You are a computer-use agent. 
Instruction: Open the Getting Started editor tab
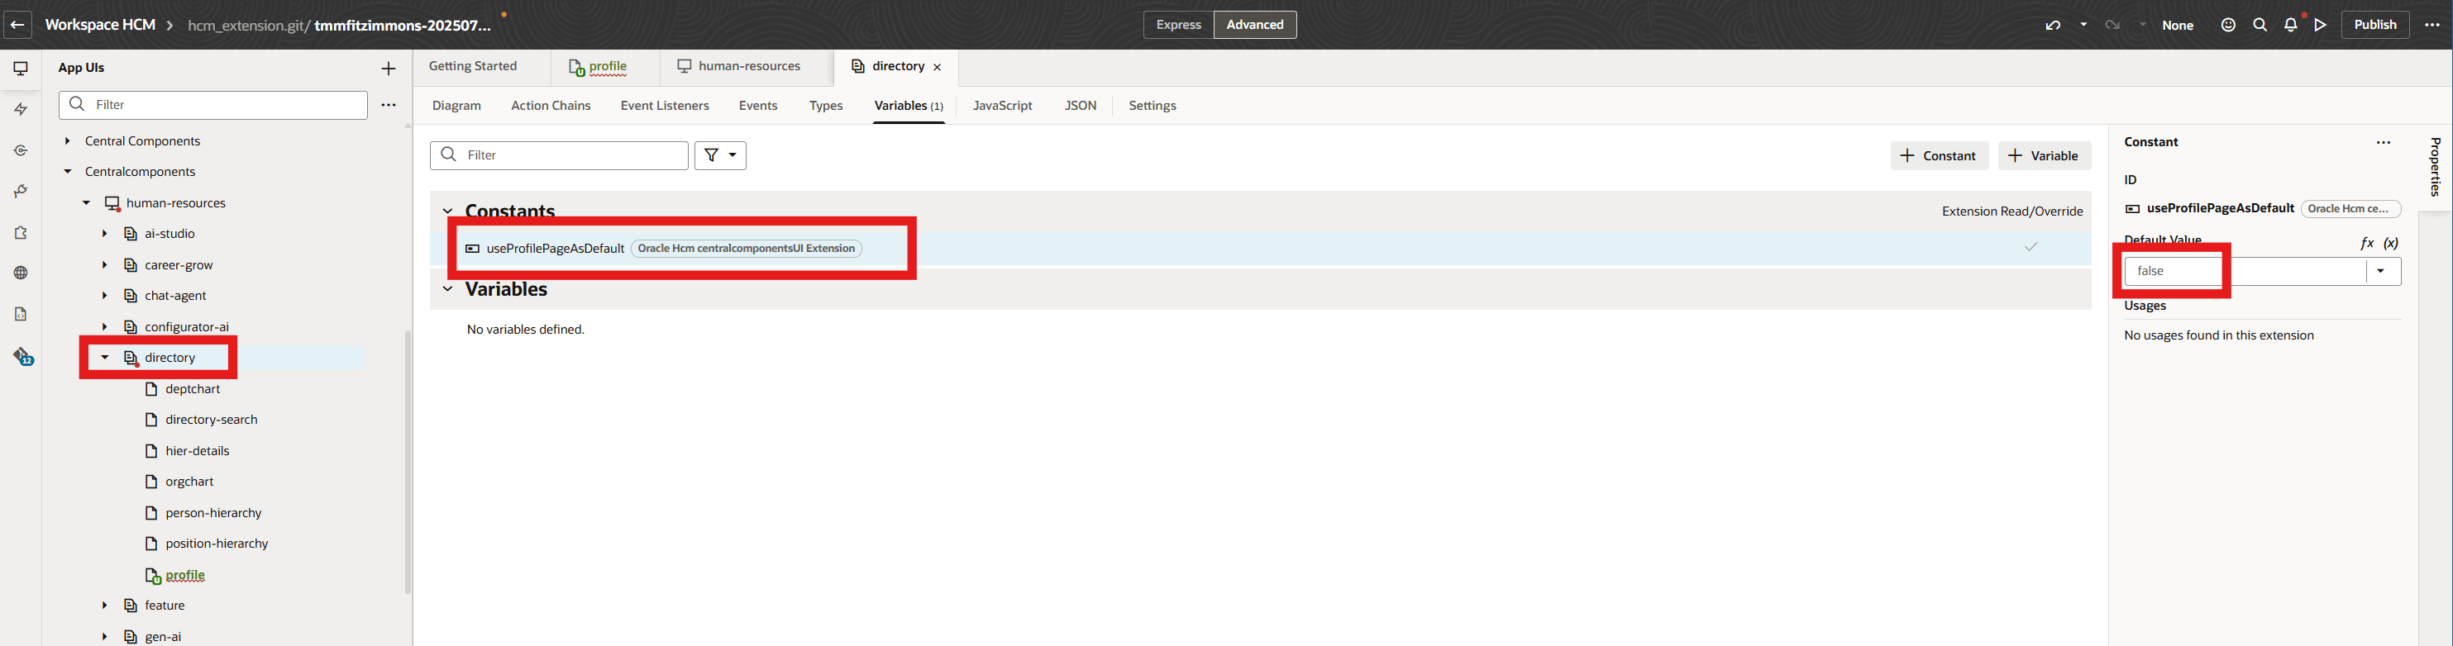[x=472, y=67]
